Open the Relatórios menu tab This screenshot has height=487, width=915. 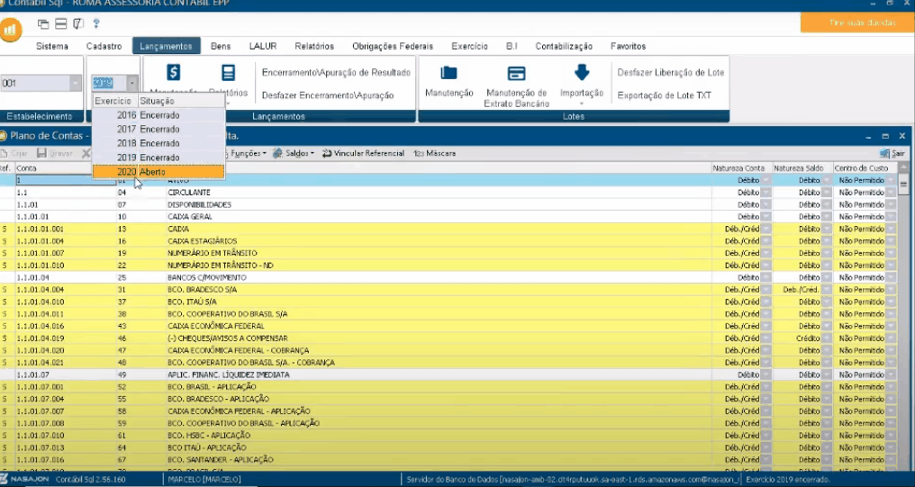314,46
